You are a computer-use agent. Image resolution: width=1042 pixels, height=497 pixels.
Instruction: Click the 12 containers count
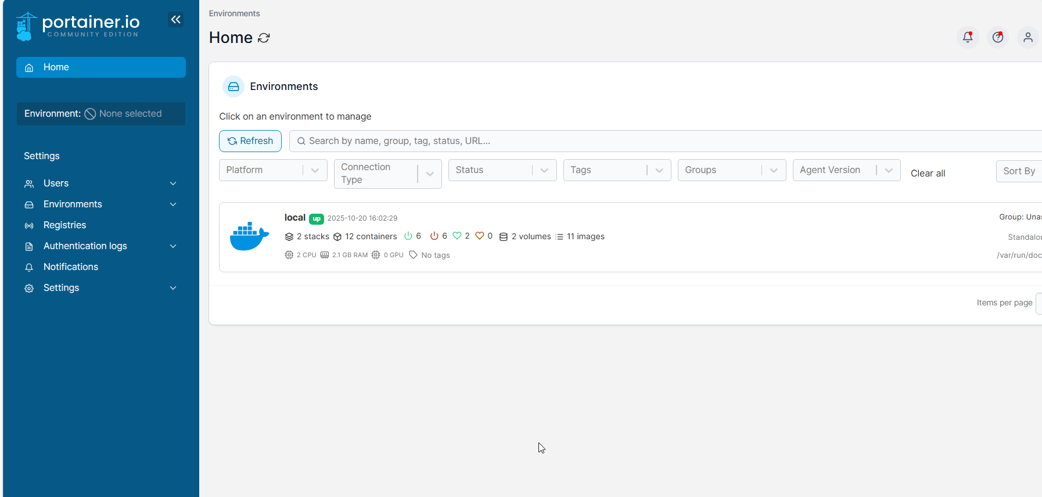pos(371,236)
